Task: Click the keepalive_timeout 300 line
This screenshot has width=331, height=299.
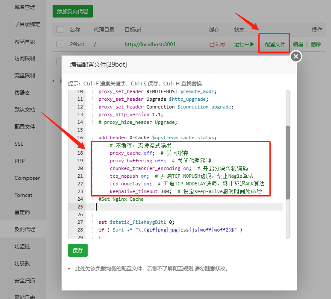Action: pyautogui.click(x=186, y=191)
